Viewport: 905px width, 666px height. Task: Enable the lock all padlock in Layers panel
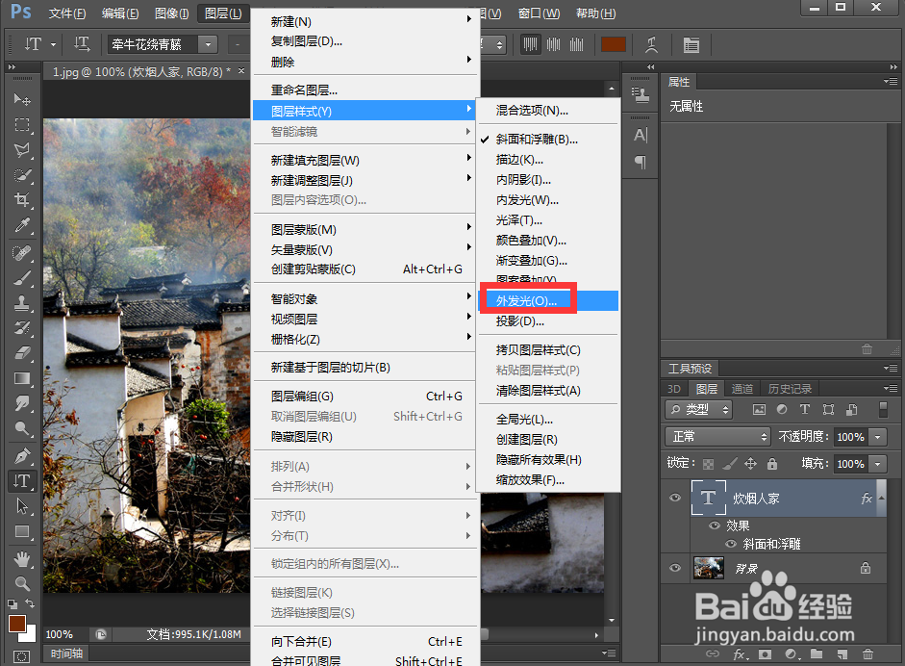click(772, 463)
